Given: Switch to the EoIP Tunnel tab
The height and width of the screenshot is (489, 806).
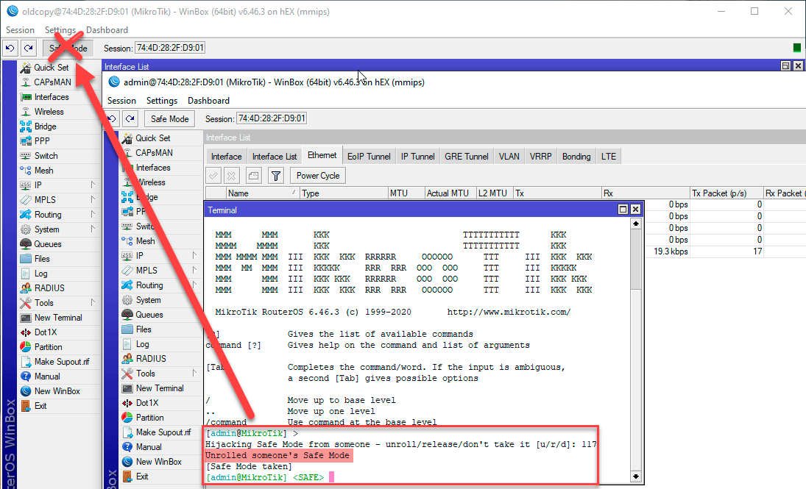Looking at the screenshot, I should pyautogui.click(x=369, y=156).
